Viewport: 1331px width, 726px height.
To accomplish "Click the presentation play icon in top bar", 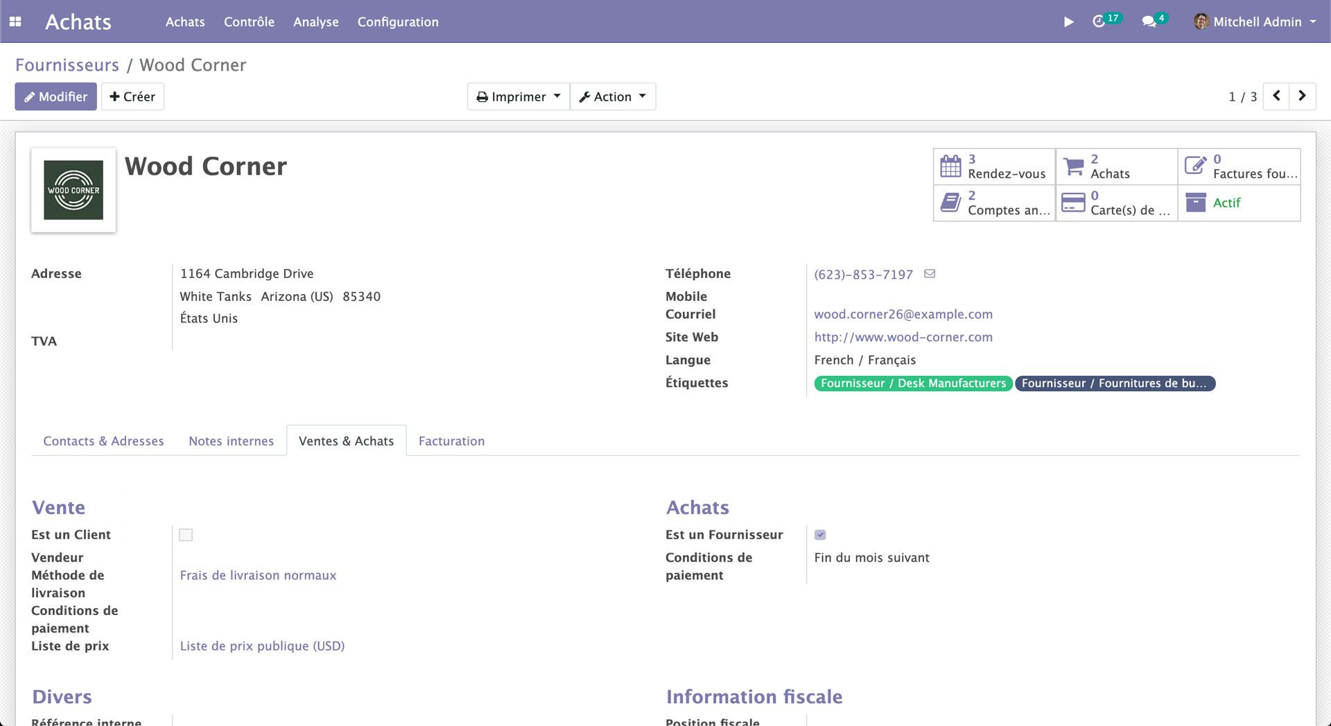I will pyautogui.click(x=1068, y=22).
